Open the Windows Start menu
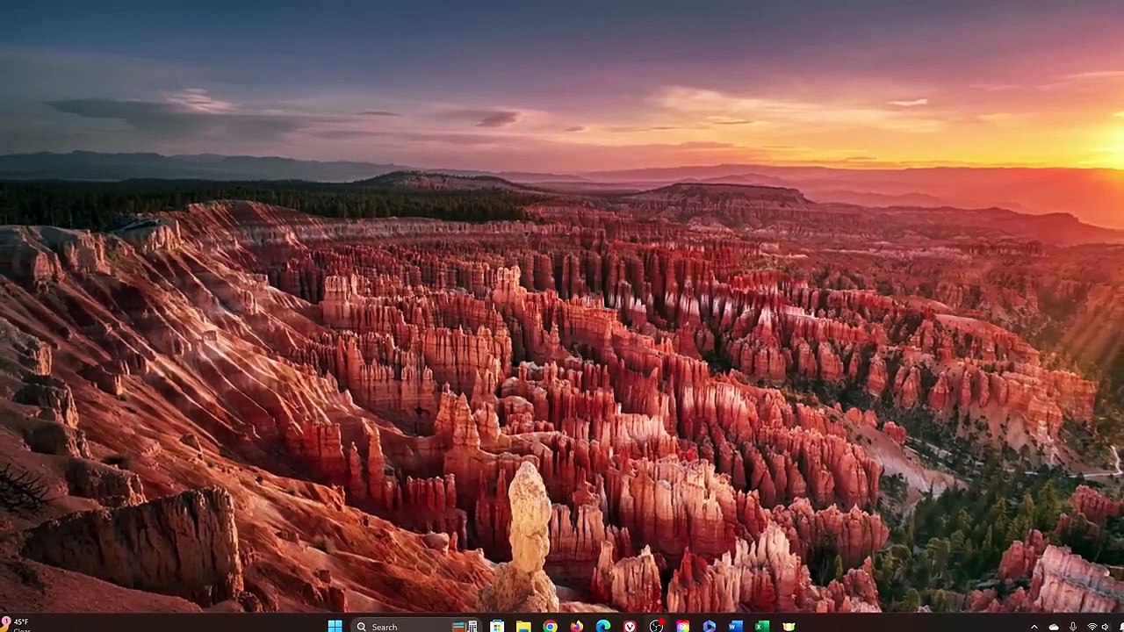Image resolution: width=1124 pixels, height=632 pixels. [335, 626]
